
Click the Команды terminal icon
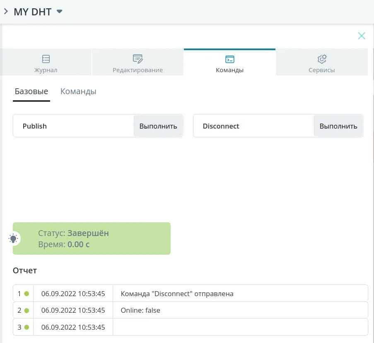(229, 59)
